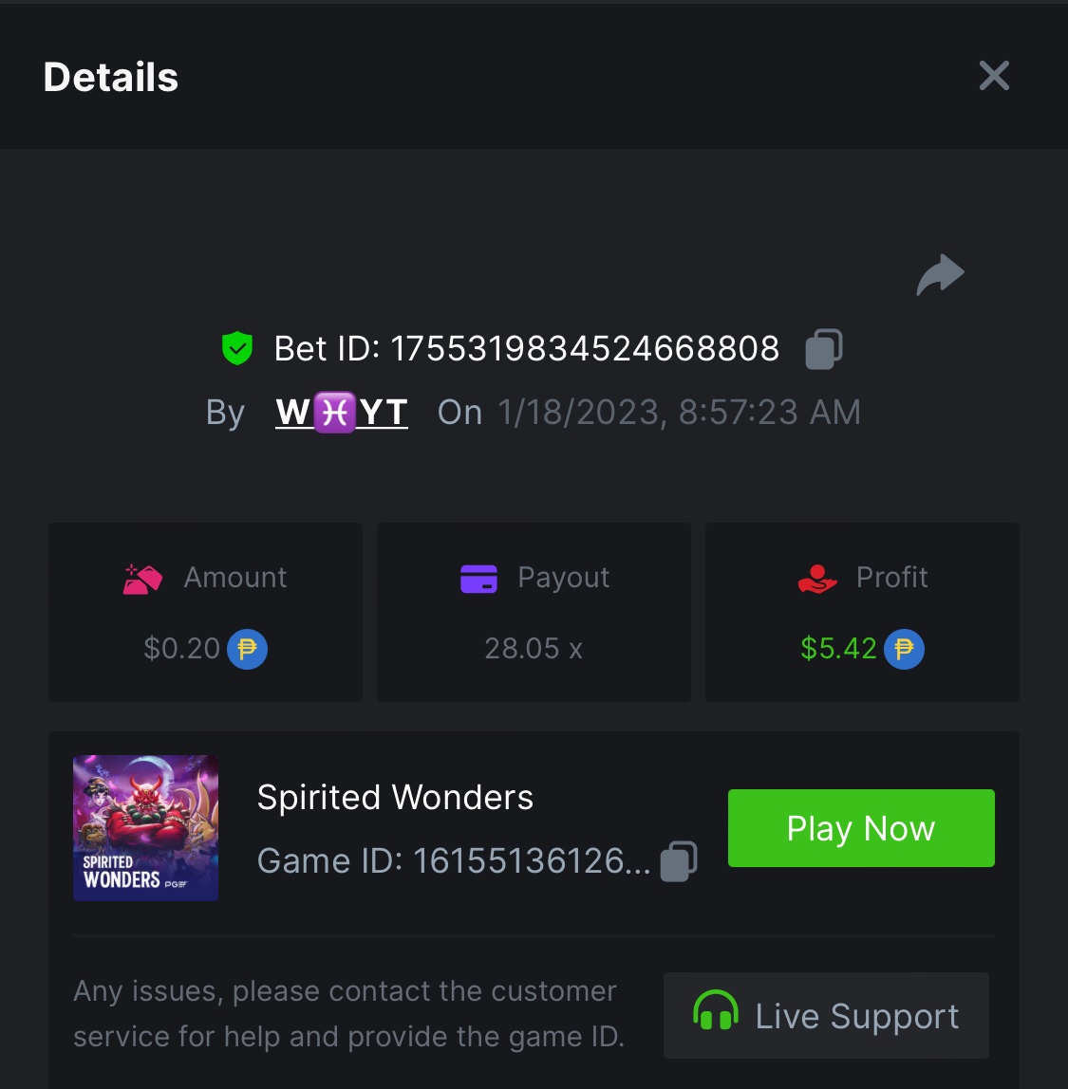Copy the Game ID

[x=679, y=861]
